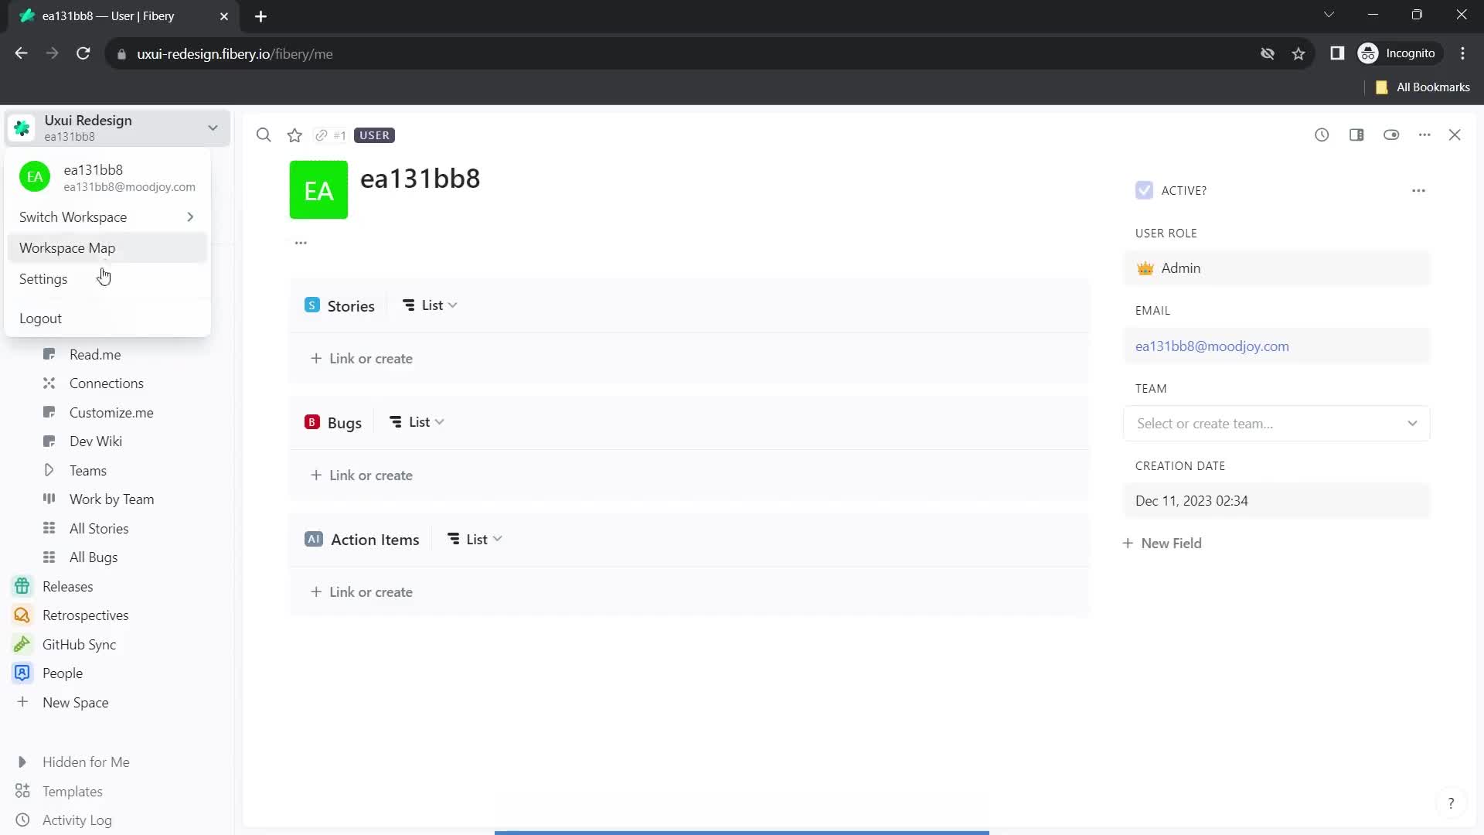Expand the Stories list view dropdown
Image resolution: width=1484 pixels, height=835 pixels.
point(454,305)
